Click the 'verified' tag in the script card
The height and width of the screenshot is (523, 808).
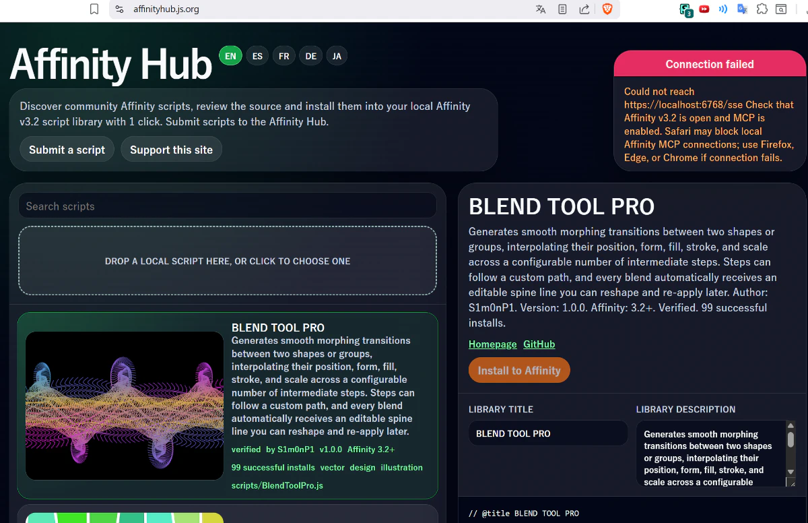coord(246,450)
